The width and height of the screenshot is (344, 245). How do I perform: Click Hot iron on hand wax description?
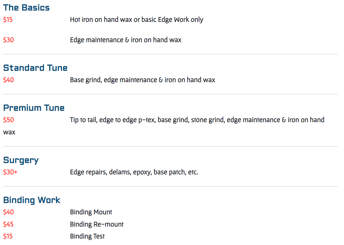(x=136, y=20)
